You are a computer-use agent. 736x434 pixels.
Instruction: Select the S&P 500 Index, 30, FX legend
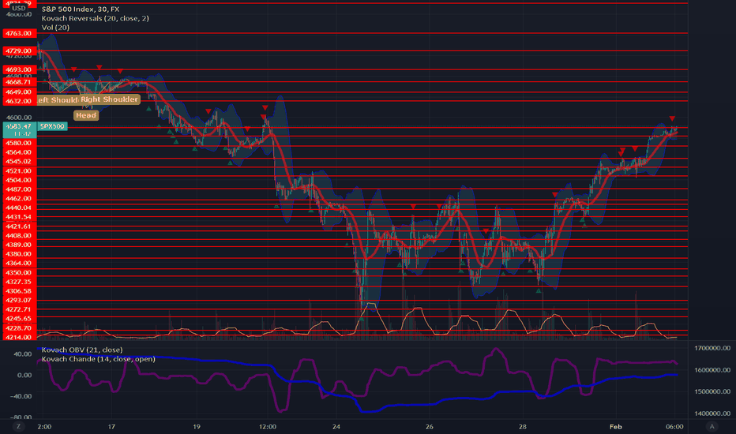coord(81,9)
